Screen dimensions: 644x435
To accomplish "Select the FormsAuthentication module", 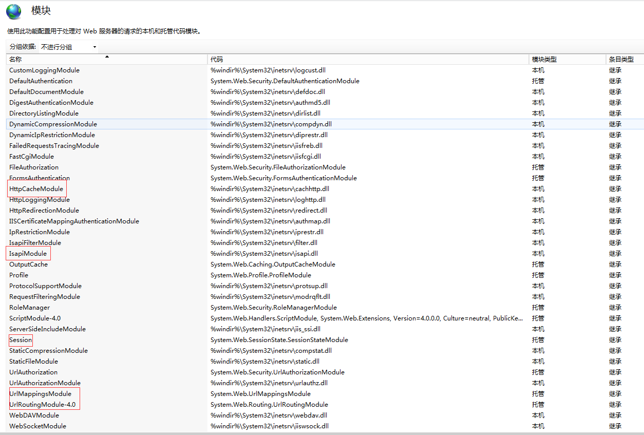I will [39, 178].
